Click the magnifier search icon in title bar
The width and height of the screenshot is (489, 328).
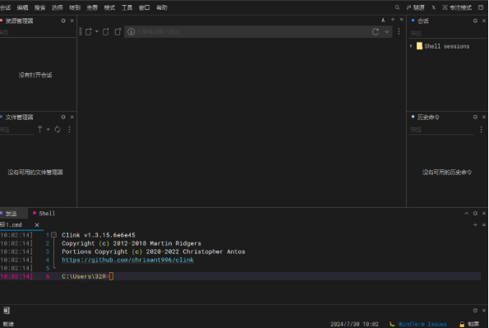[397, 7]
